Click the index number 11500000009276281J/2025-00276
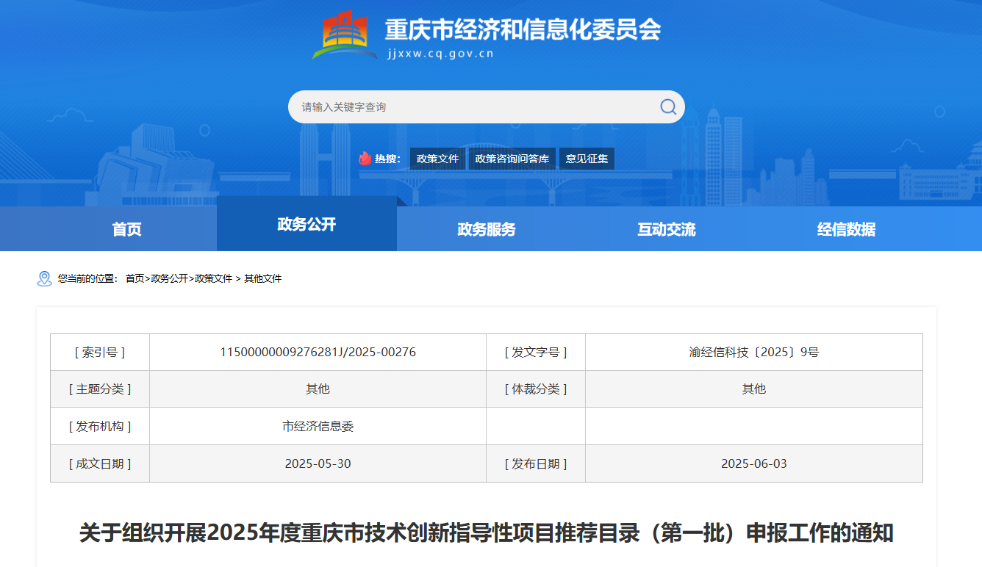This screenshot has height=567, width=982. (318, 352)
